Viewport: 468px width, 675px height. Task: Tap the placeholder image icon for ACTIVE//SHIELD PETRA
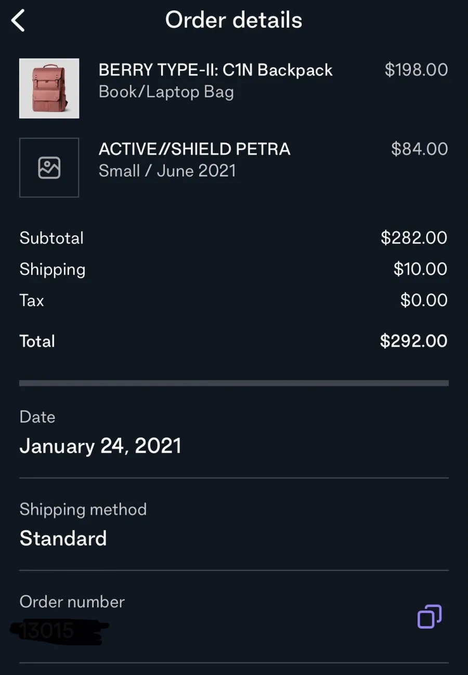pos(49,168)
